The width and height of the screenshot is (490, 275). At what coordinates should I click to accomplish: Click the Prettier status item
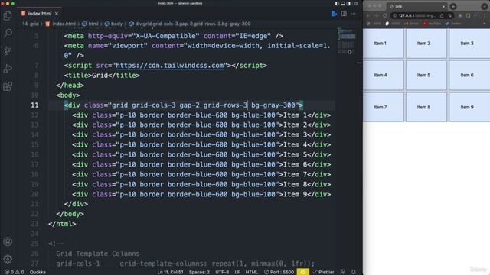click(x=323, y=272)
